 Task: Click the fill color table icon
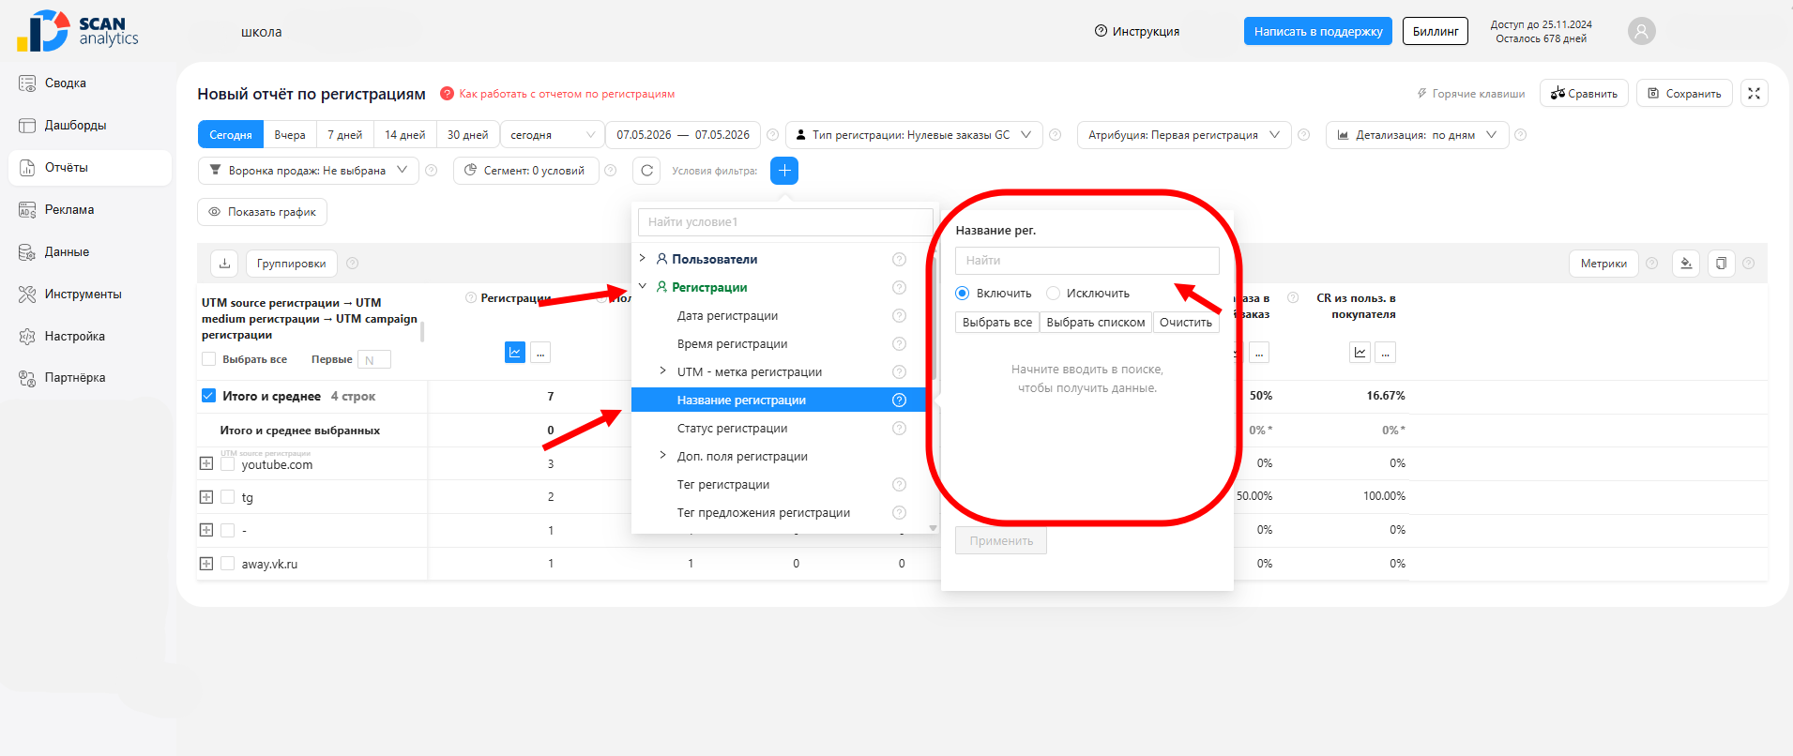pyautogui.click(x=1686, y=264)
